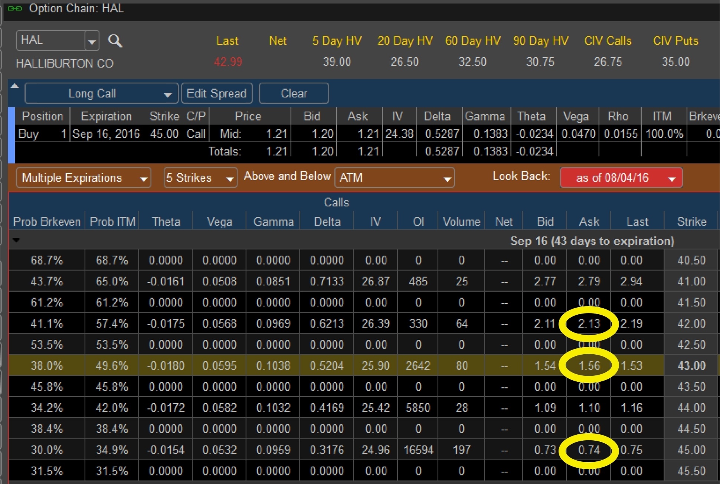Click the Position column header in spread table
The height and width of the screenshot is (484, 720).
coord(43,116)
